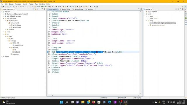Open the Source menu

pos(11,4)
